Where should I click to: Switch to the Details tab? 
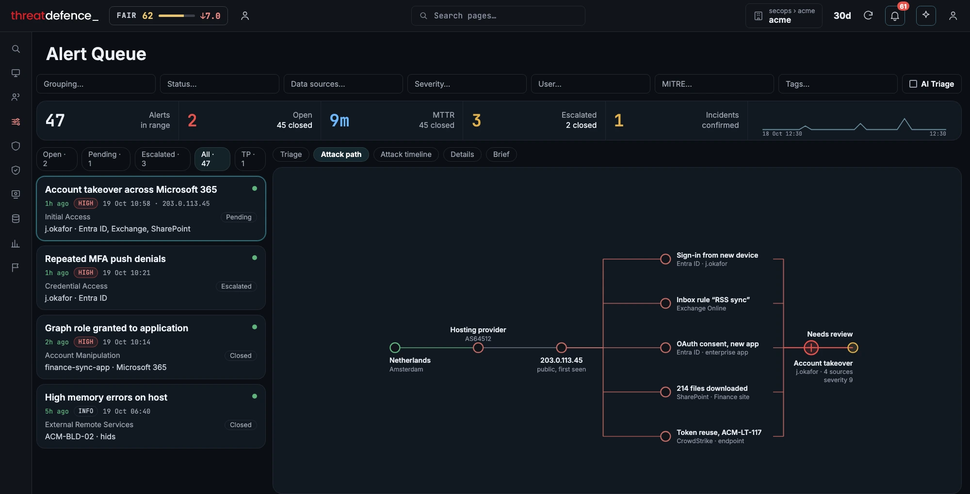tap(462, 154)
